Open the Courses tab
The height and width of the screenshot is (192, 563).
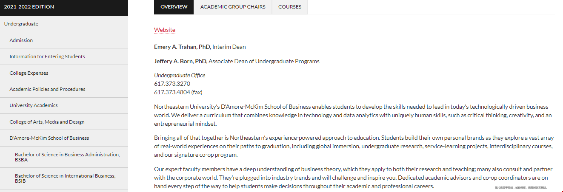pos(290,7)
